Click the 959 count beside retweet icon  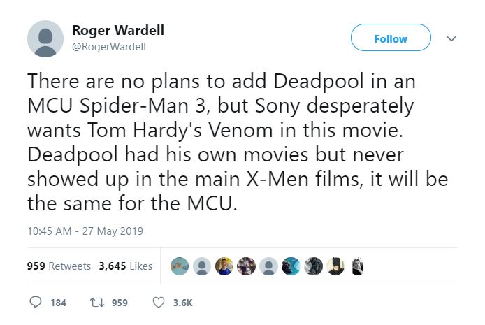120,303
